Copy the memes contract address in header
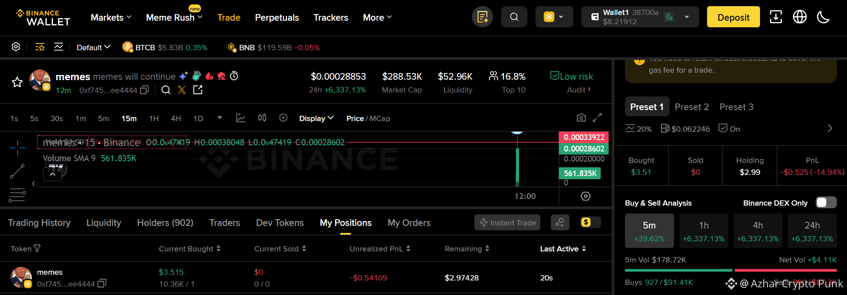This screenshot has height=295, width=847. pyautogui.click(x=144, y=90)
